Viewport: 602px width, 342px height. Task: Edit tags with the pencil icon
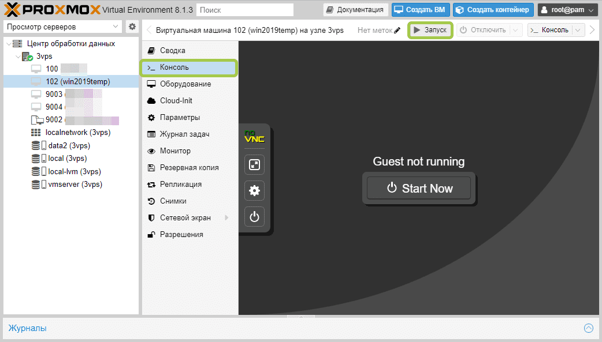[397, 30]
